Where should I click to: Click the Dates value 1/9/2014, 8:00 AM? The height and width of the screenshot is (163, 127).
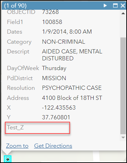click(67, 32)
